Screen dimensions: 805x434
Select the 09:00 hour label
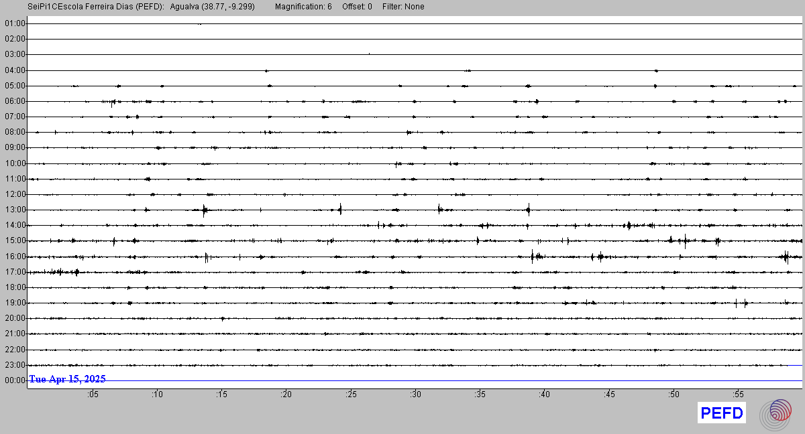(x=15, y=147)
